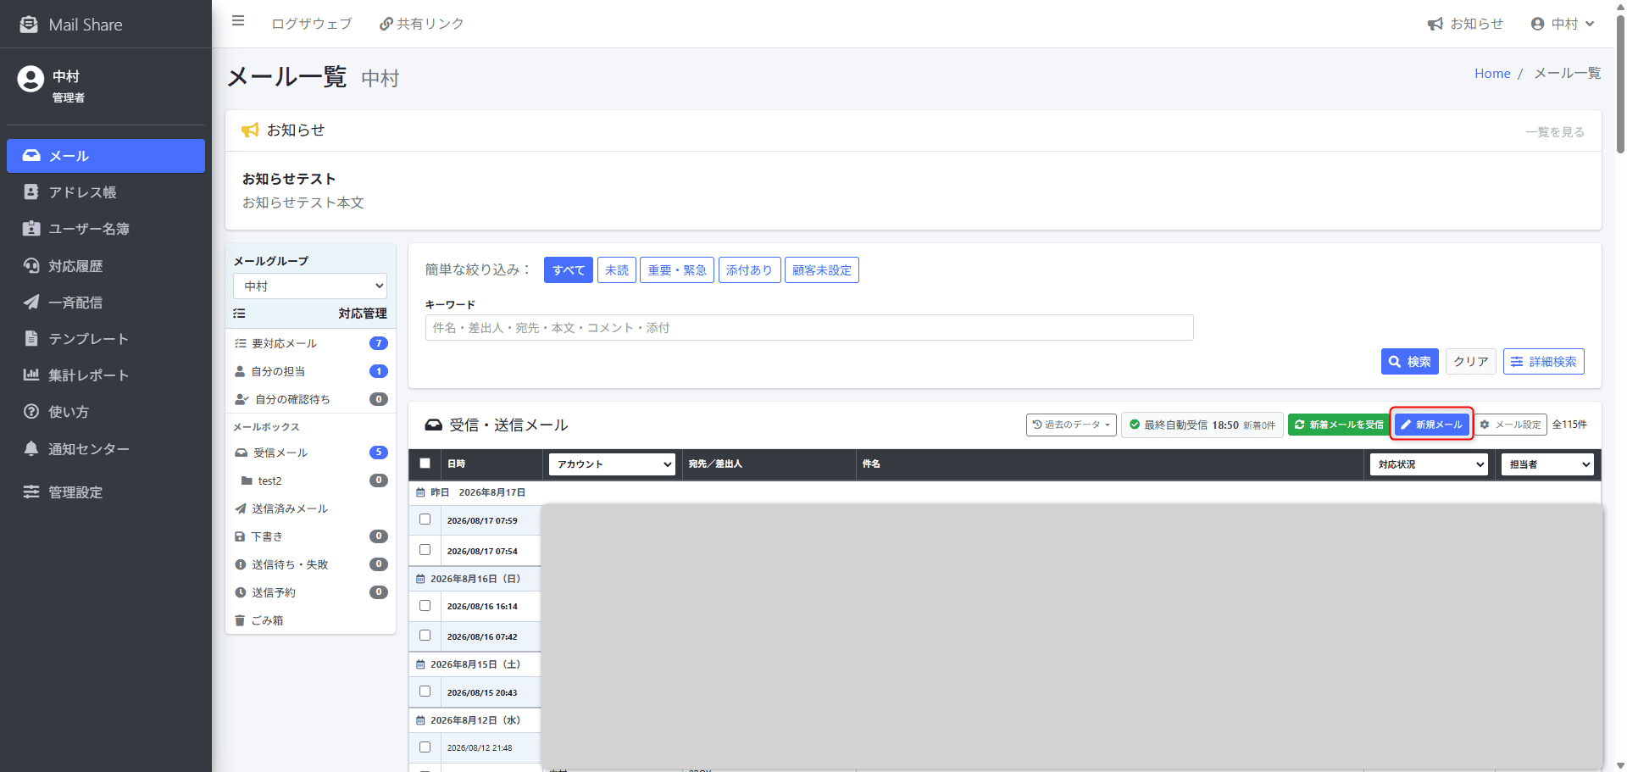The height and width of the screenshot is (772, 1627).
Task: Open the 下書き drafts icon
Action: (x=240, y=536)
